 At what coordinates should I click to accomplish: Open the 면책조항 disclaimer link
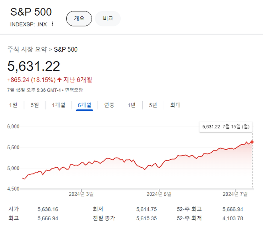click(x=74, y=90)
